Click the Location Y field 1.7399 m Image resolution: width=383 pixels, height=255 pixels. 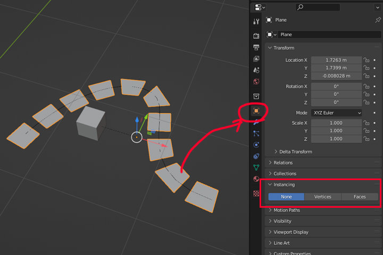336,68
